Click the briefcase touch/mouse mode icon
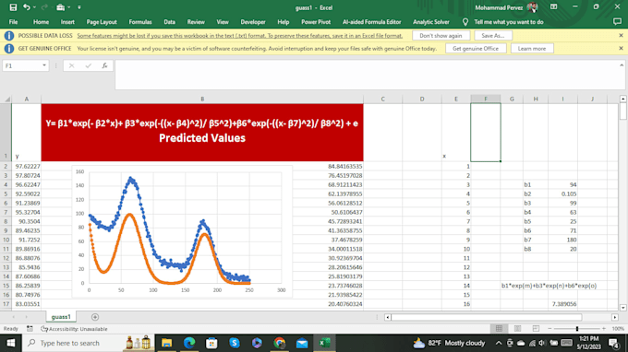628x352 pixels. coord(60,7)
